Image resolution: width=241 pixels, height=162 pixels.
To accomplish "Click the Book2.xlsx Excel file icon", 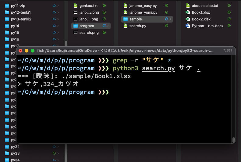I will 188,19.
